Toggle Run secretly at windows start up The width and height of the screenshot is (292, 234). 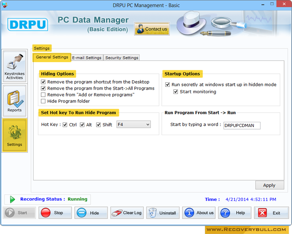(167, 85)
